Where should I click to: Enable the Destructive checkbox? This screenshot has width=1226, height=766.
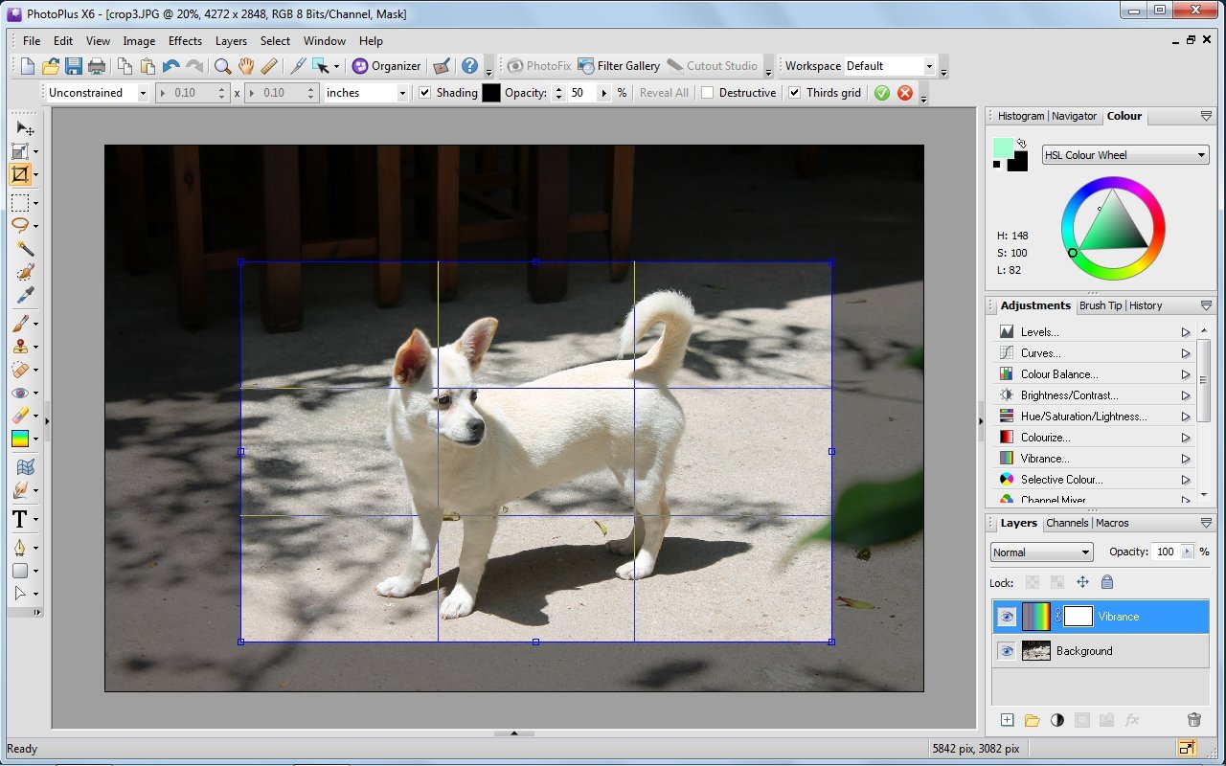708,93
